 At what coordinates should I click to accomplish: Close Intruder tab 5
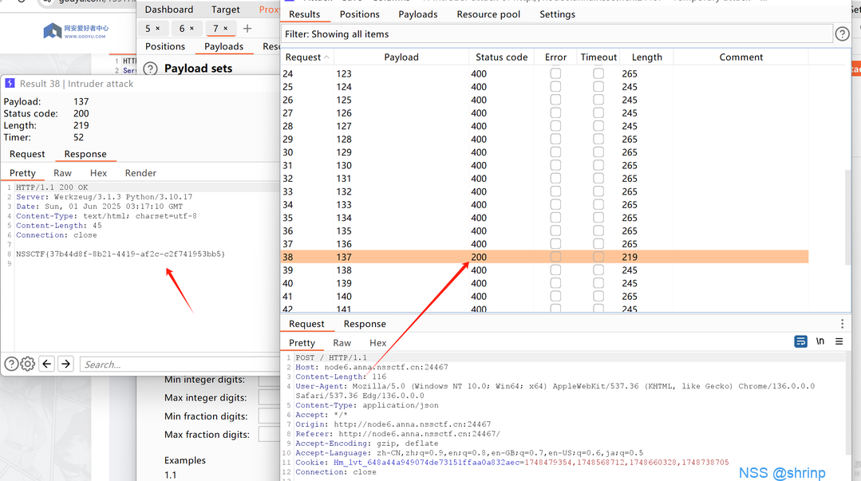(x=158, y=29)
